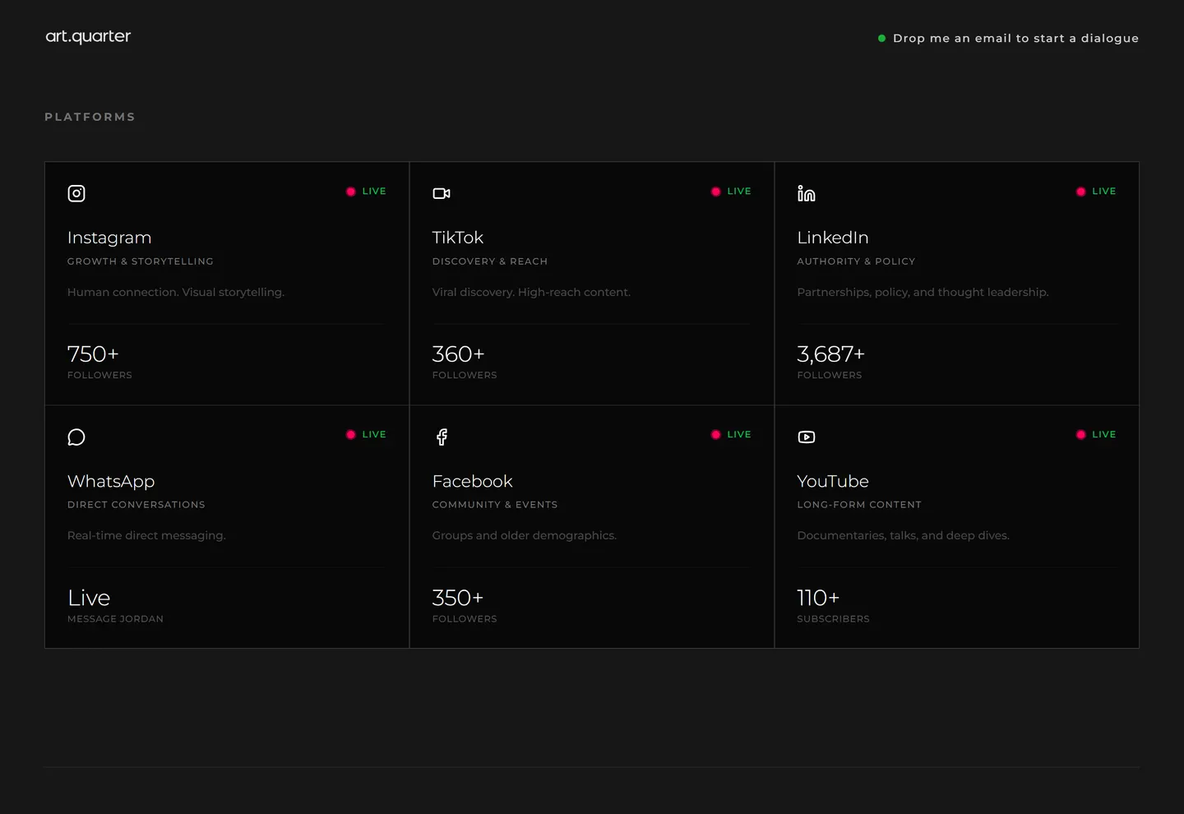Click YouTube's 110+ subscribers count
This screenshot has width=1184, height=814.
pos(818,598)
